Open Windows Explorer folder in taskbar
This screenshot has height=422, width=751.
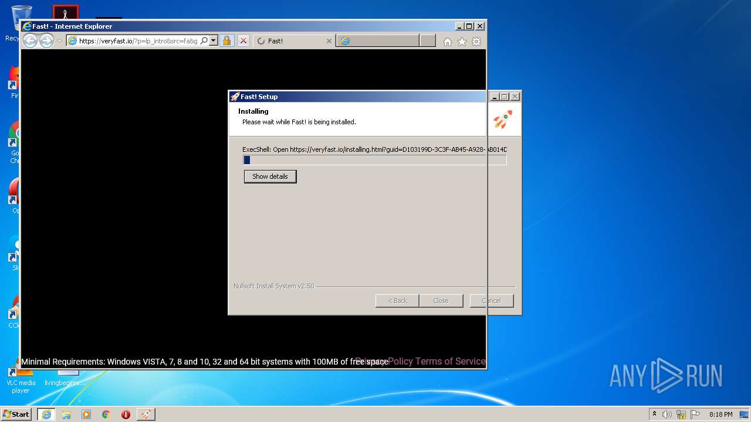tap(66, 414)
